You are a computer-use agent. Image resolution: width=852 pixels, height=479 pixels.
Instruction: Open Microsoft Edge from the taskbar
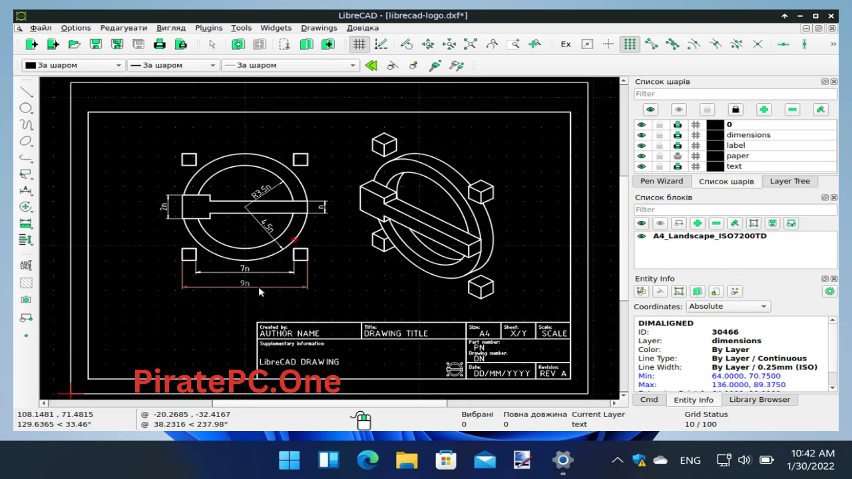point(367,460)
